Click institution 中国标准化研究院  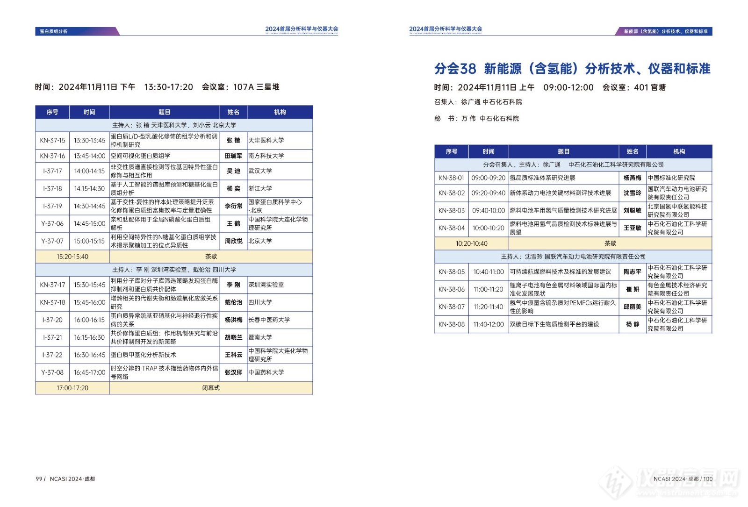671,178
